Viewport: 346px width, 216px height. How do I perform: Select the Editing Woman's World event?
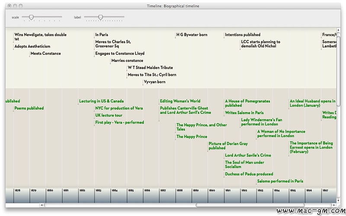(180, 101)
